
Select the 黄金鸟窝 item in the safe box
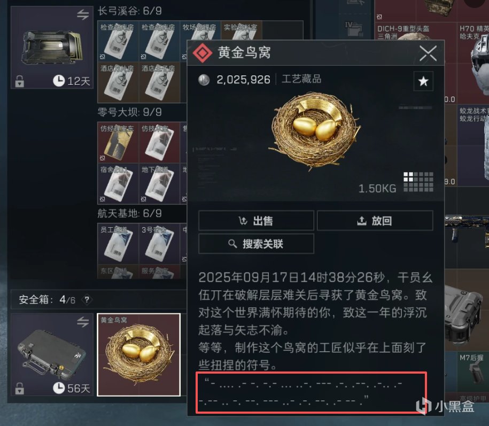[139, 355]
